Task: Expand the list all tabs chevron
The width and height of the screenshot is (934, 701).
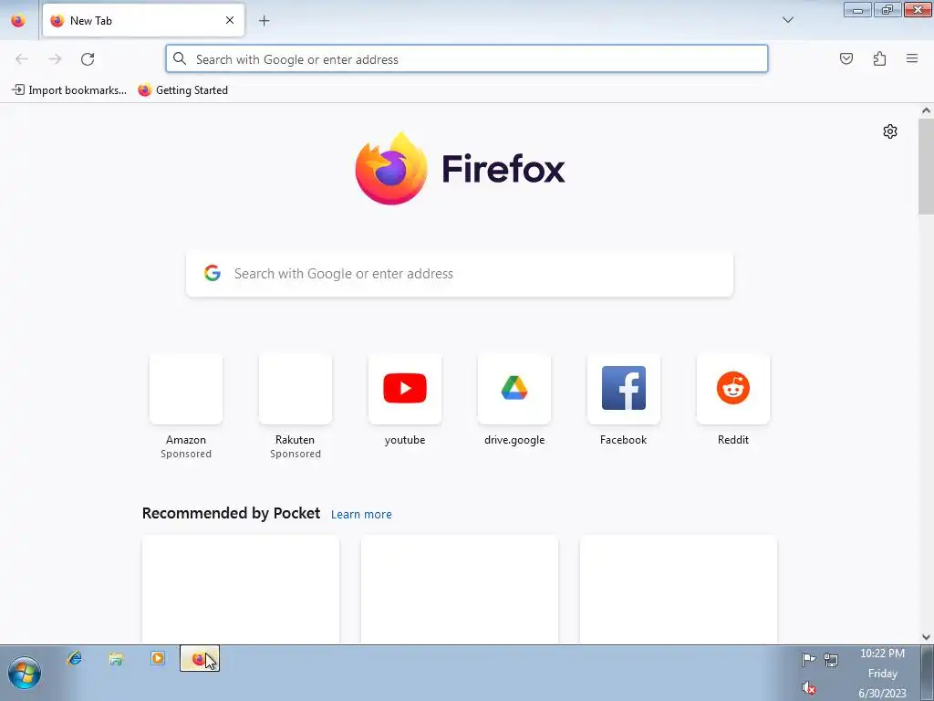Action: pos(787,20)
